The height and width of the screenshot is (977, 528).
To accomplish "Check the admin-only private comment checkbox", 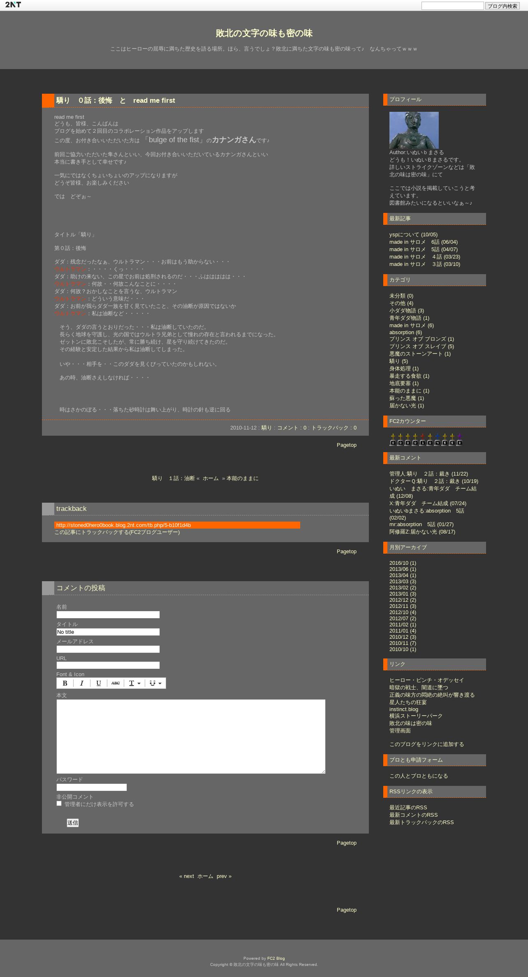I will coord(59,804).
